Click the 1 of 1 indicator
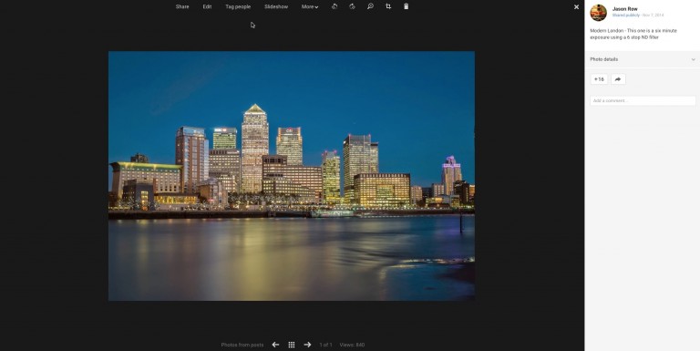Screen dimensions: 700x351 coord(325,345)
